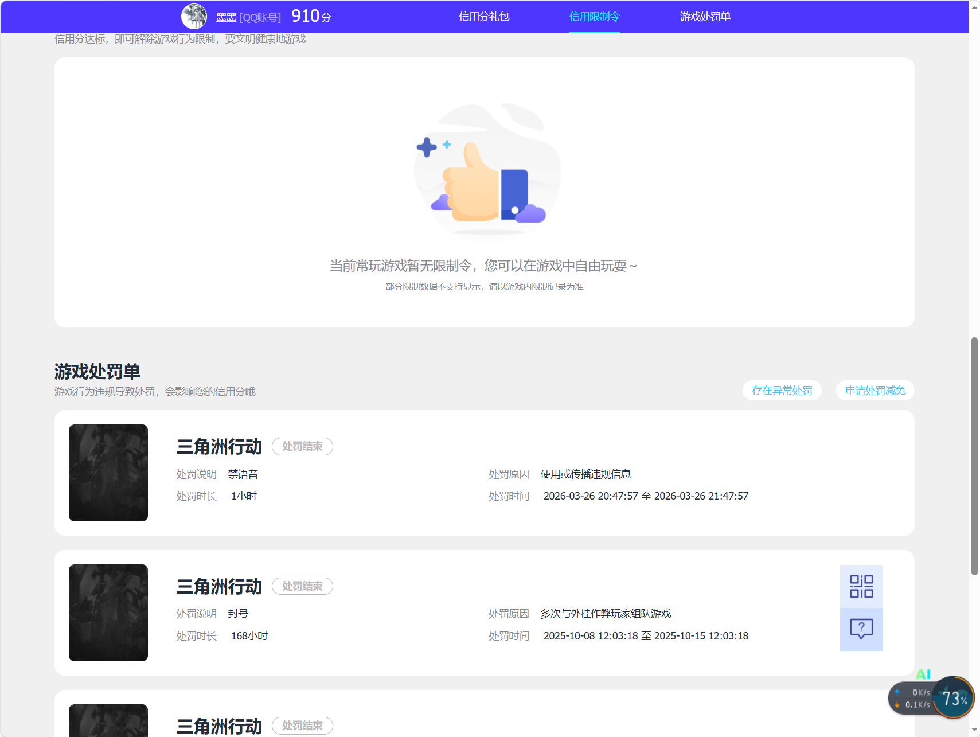Click the scrollbar down arrow
This screenshot has height=737, width=980.
point(974,731)
